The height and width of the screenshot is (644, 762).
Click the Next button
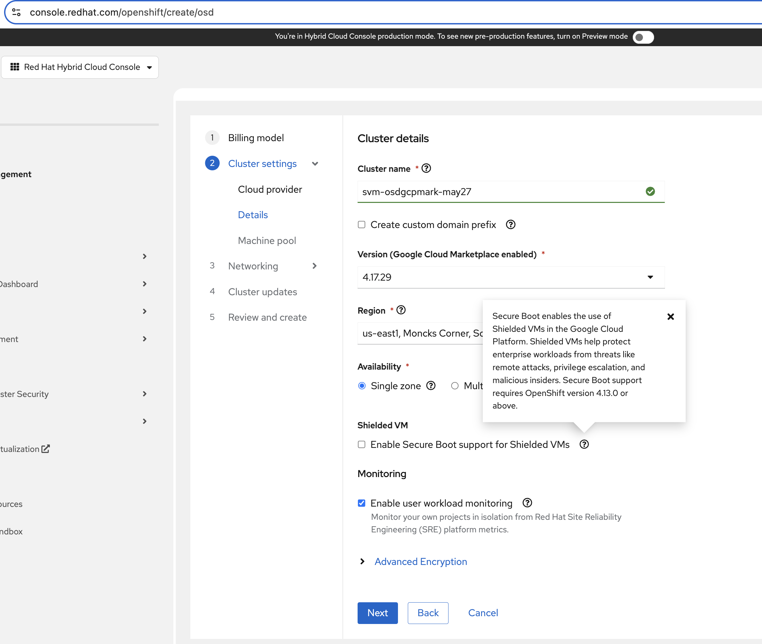coord(377,612)
